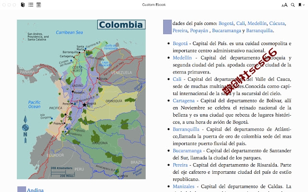Open the Bucaramanga link in the intro sentence

(227, 31)
